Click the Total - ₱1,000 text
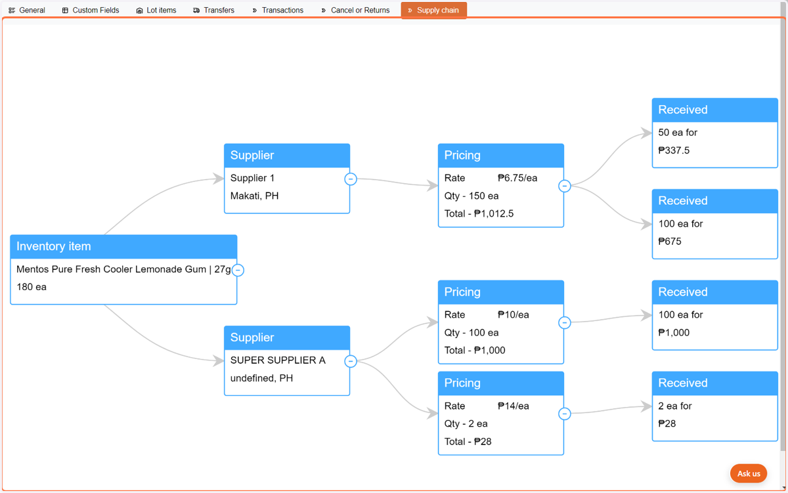The height and width of the screenshot is (493, 788). tap(475, 351)
